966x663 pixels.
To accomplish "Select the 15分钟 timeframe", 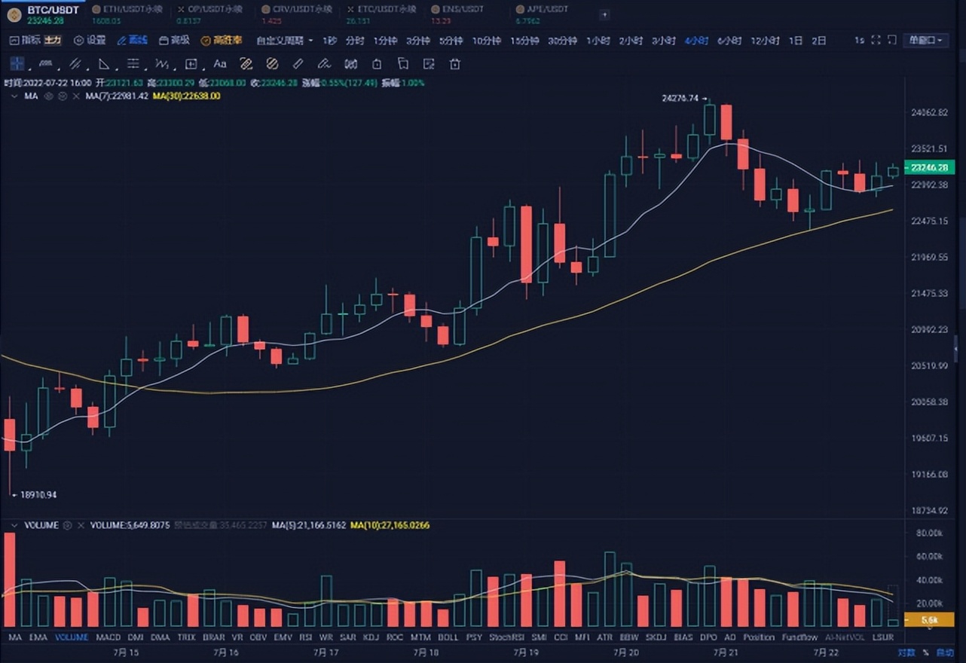I will (524, 40).
